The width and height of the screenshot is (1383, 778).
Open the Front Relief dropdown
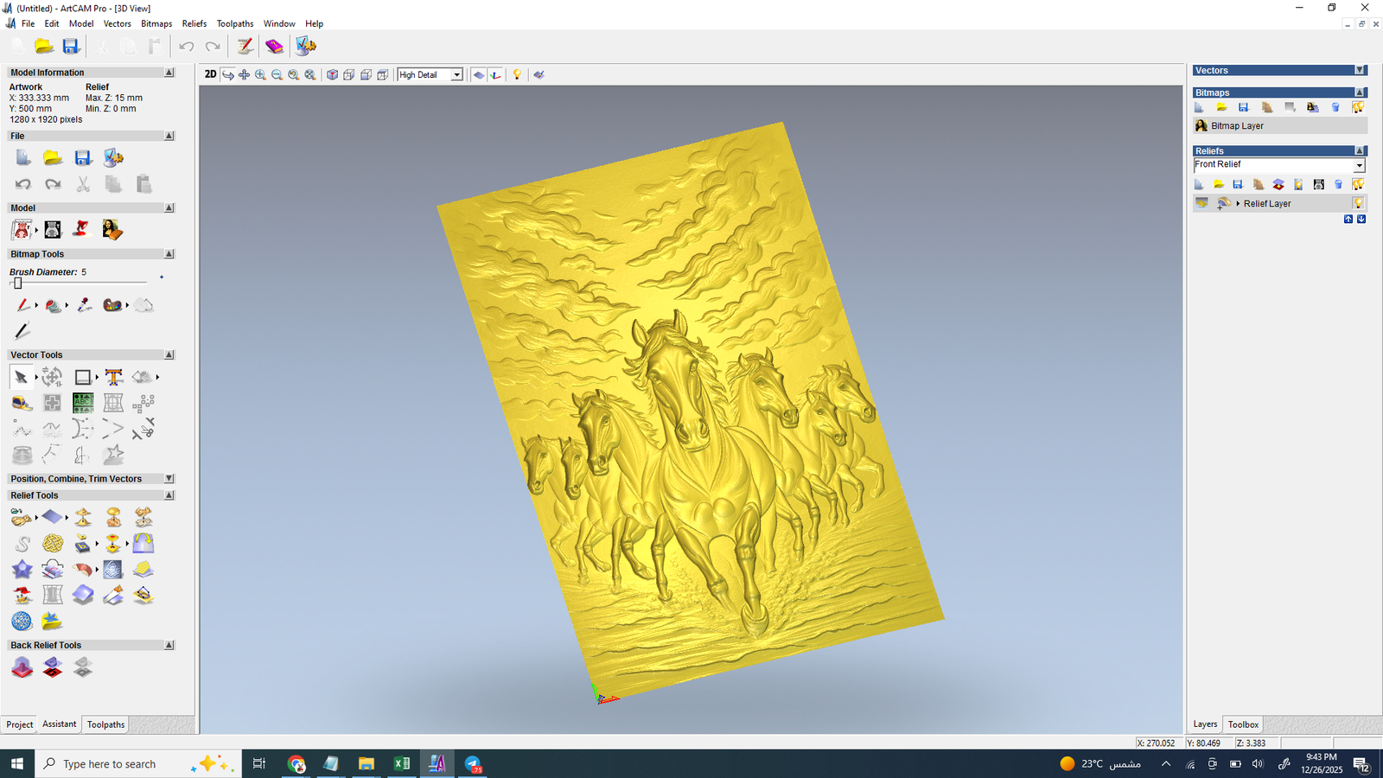pos(1359,165)
